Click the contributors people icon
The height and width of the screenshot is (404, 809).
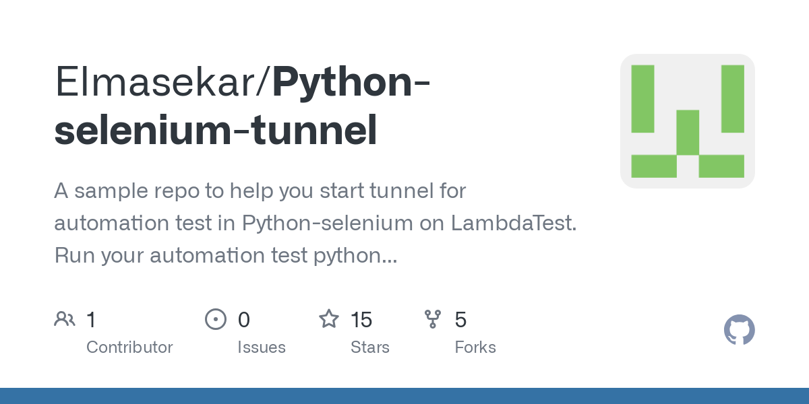coord(65,319)
